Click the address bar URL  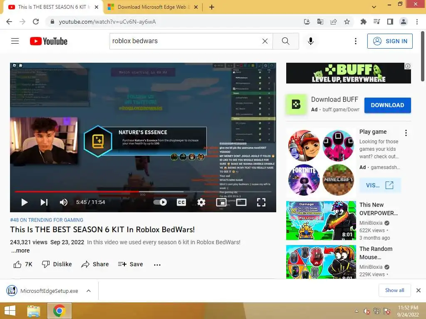pos(107,22)
